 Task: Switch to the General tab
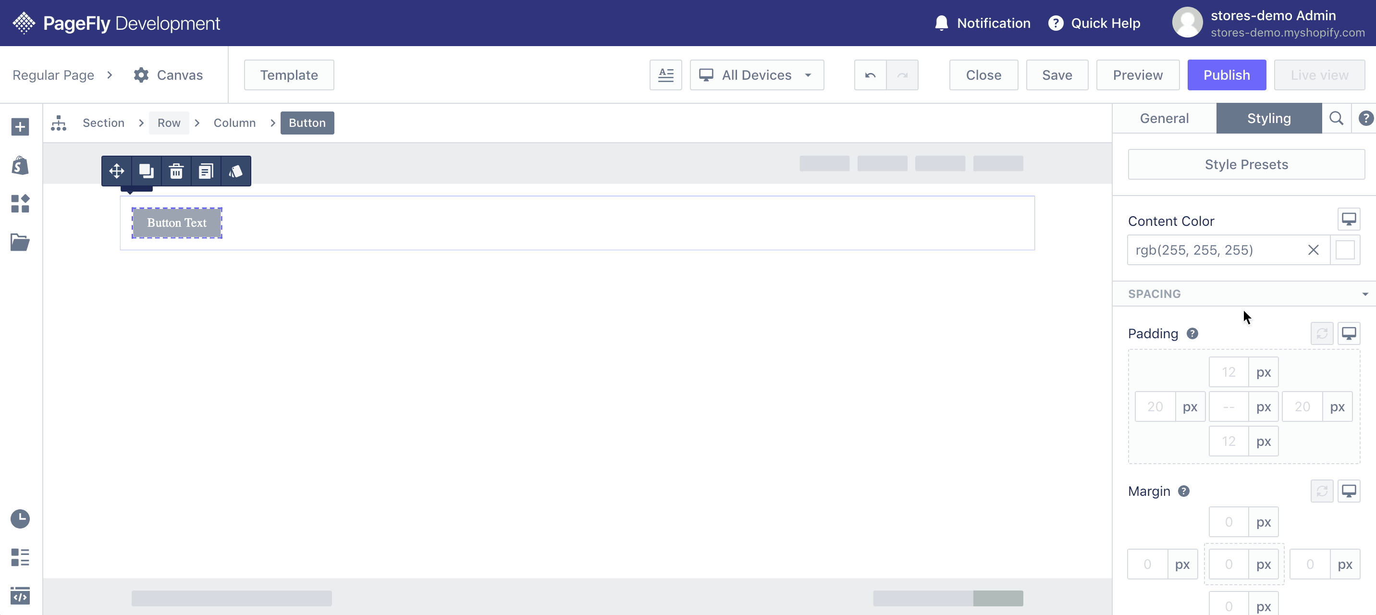tap(1164, 118)
